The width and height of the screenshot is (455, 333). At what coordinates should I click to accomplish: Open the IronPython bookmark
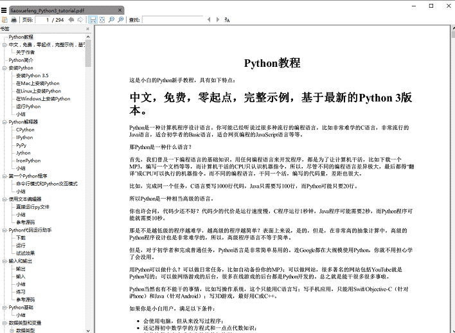pos(28,161)
